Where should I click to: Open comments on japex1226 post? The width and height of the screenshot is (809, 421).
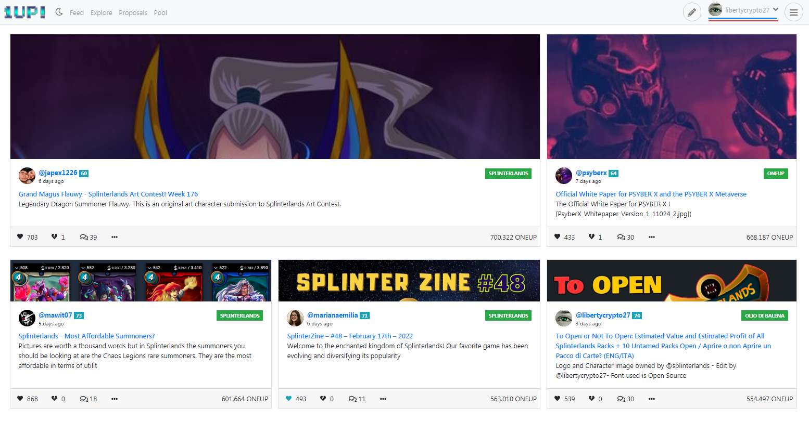coord(89,237)
